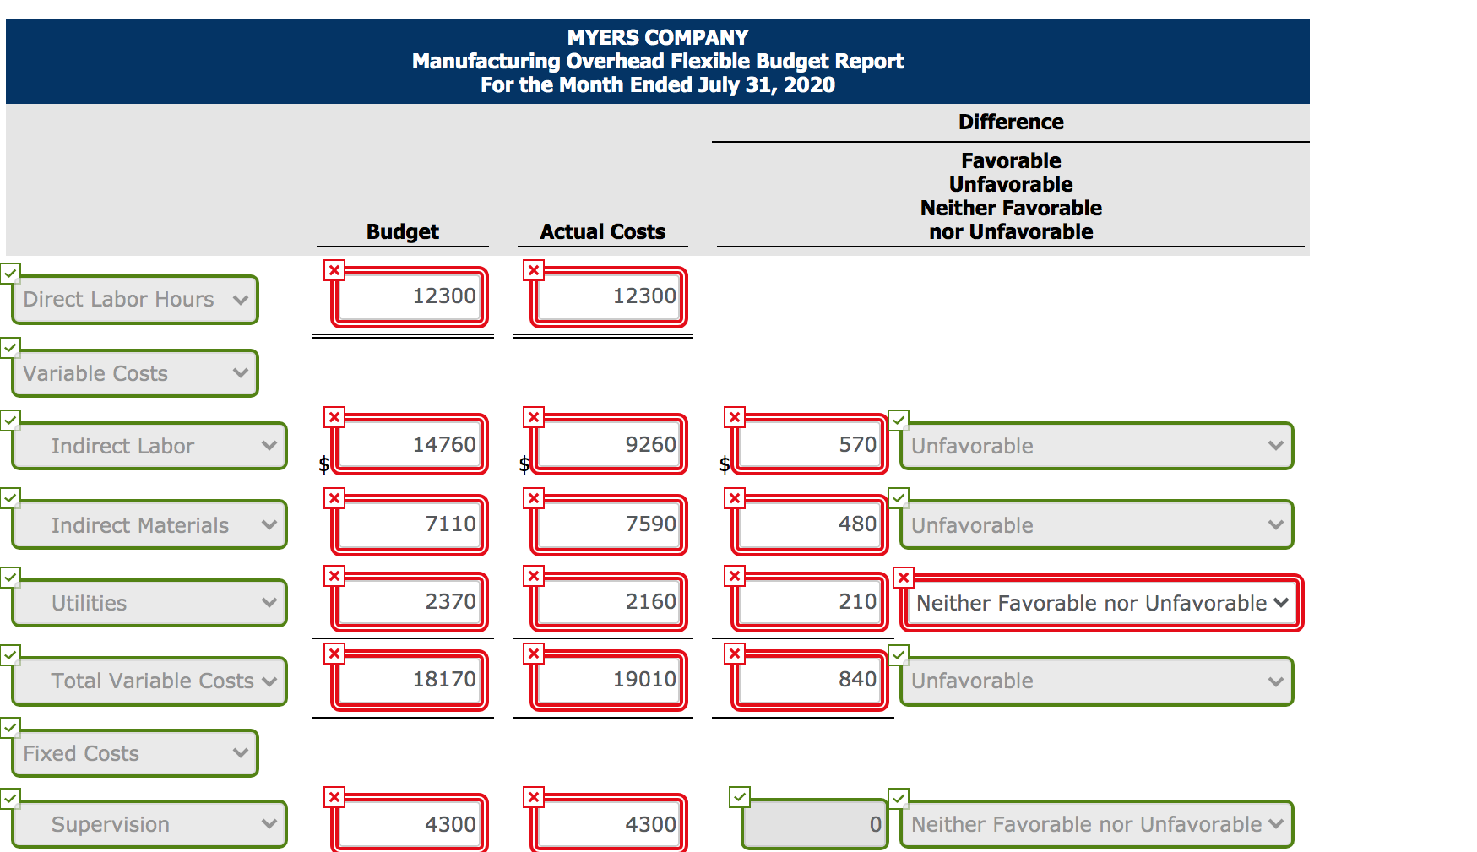1477x852 pixels.
Task: Click the red X on Indirect Materials 7110 field
Action: click(x=334, y=498)
